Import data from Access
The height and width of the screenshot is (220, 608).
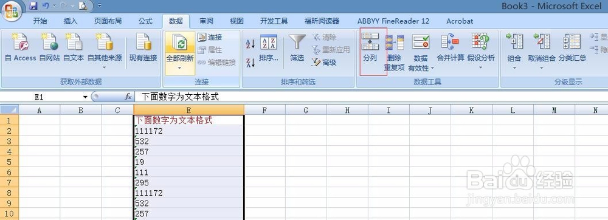click(21, 47)
